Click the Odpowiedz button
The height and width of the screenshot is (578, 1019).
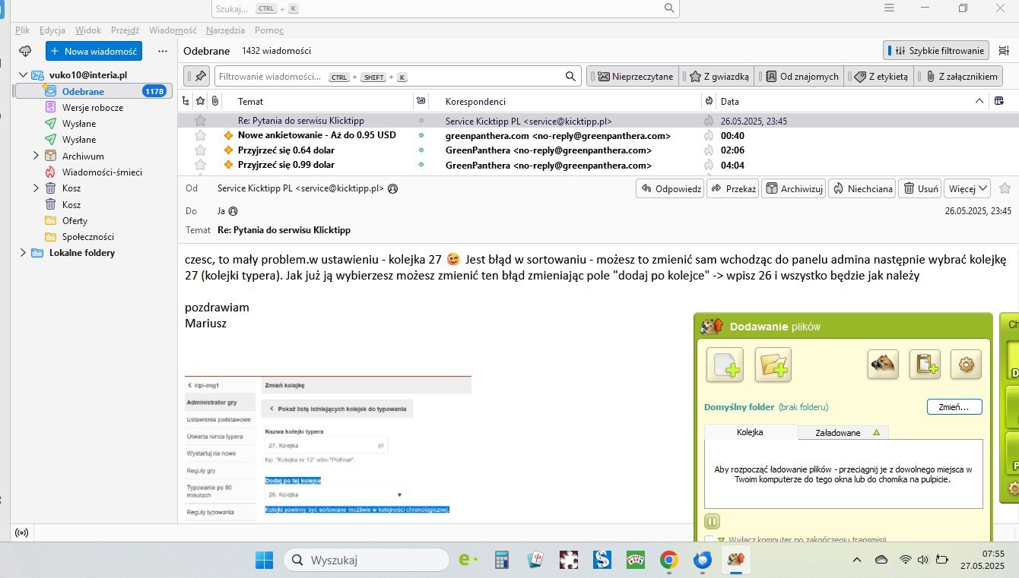670,188
